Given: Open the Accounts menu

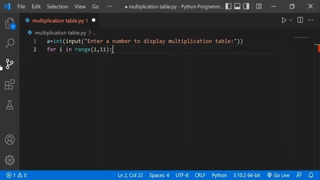Looking at the screenshot, I should (9, 139).
